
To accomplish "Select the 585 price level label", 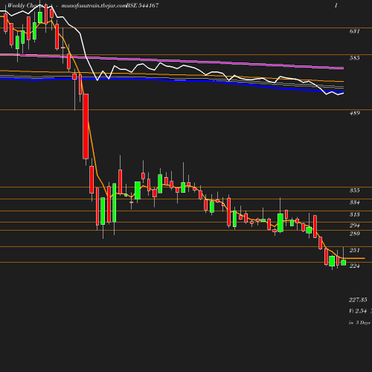I will pyautogui.click(x=354, y=58).
